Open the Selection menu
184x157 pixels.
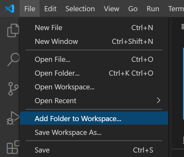tap(80, 9)
